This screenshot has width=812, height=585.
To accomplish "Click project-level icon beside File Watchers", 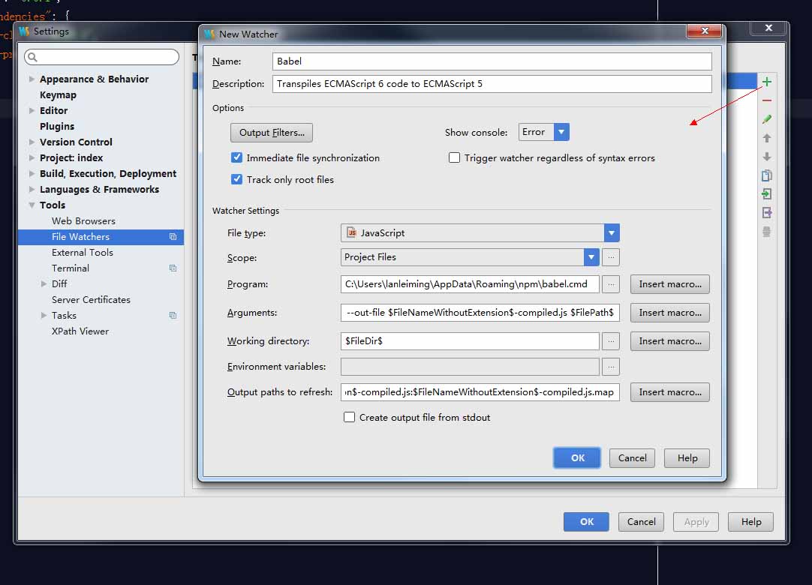I will (x=173, y=236).
